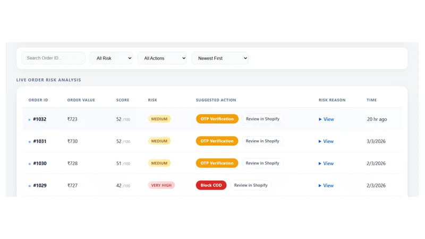This screenshot has height=239, width=425.
Task: Click the MEDIUM risk badge for #1032
Action: (x=159, y=119)
